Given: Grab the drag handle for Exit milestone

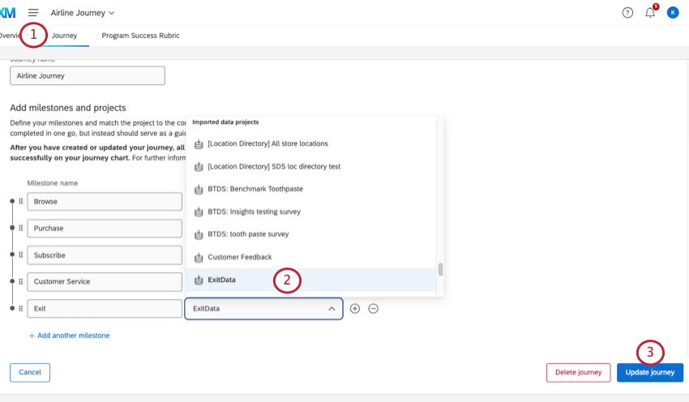Looking at the screenshot, I should point(20,309).
